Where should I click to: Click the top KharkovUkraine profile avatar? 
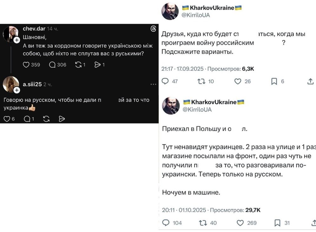(x=170, y=11)
